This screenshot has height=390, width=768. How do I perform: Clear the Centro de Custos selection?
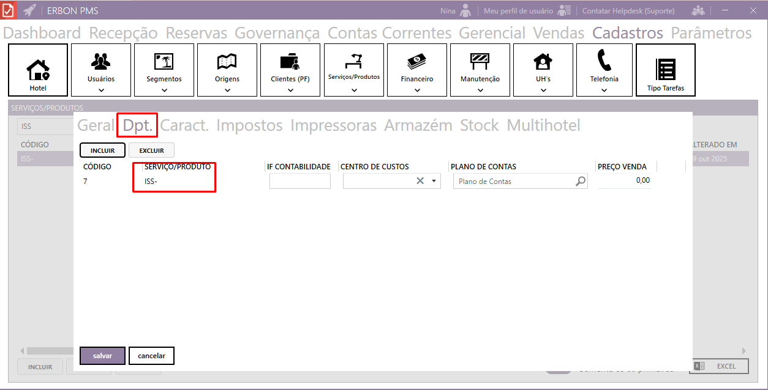pos(420,181)
